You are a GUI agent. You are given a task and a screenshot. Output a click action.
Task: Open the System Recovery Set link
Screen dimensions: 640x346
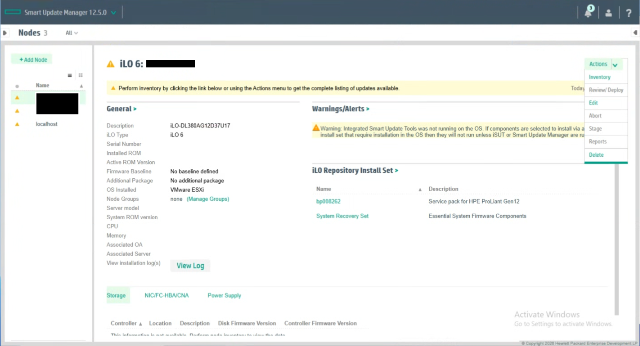(x=342, y=216)
